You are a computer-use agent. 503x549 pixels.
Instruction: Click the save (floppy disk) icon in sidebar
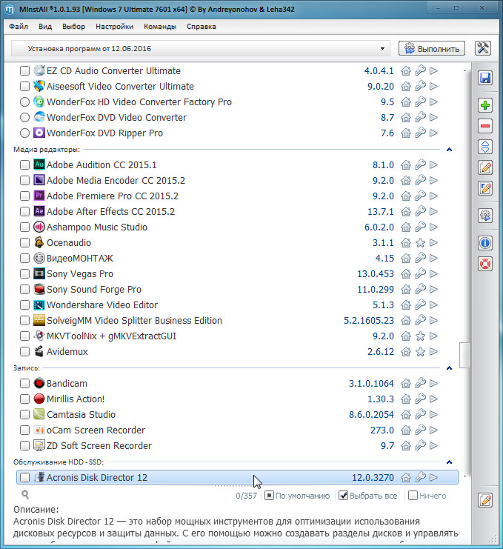485,78
